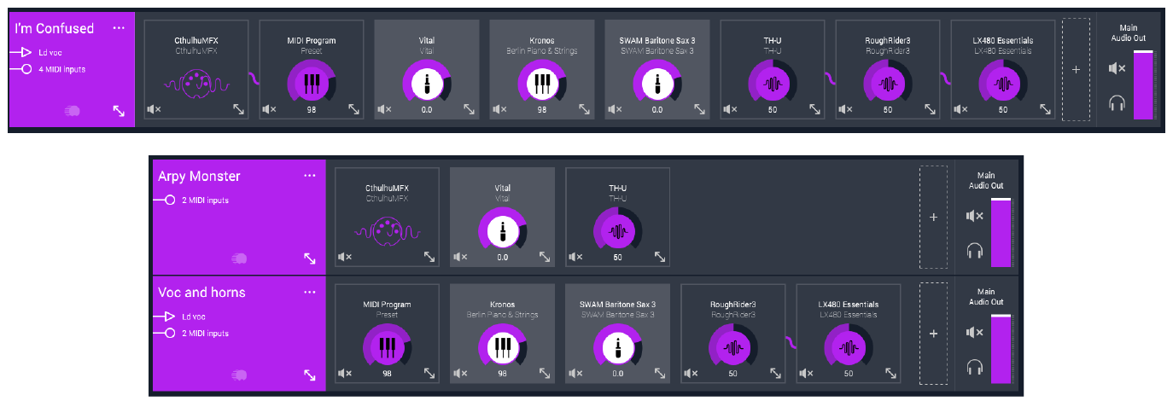Mute Kronos in the Voc and horns layer
Screen dimensions: 1173x401
pos(459,374)
